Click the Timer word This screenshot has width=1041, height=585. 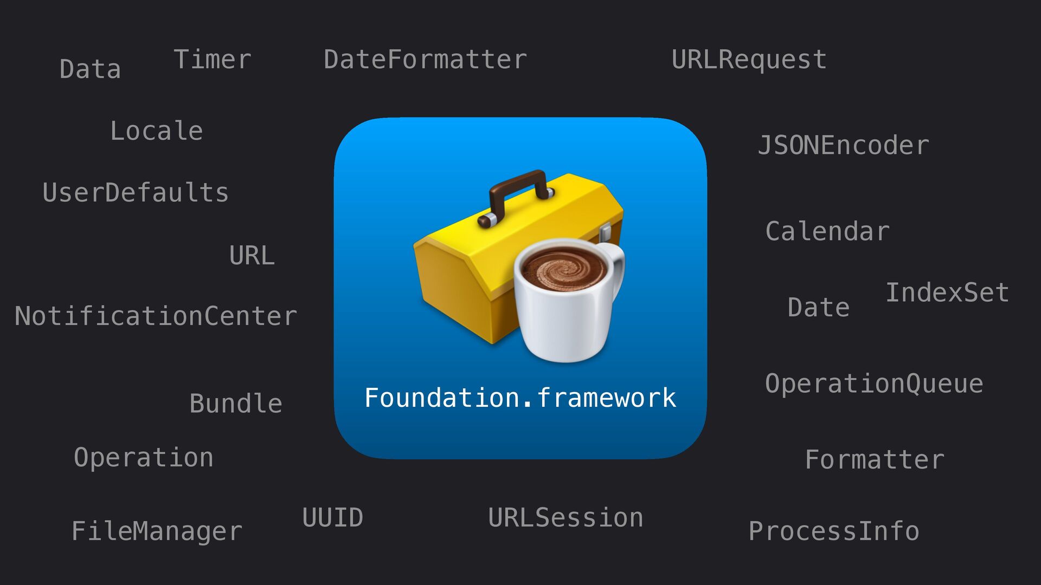pos(212,60)
